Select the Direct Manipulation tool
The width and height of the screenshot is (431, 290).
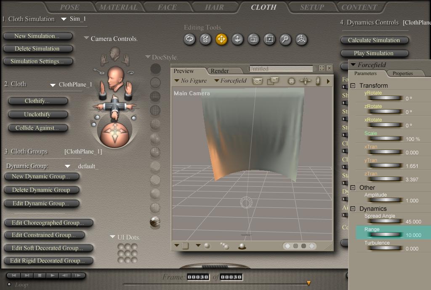coord(301,40)
